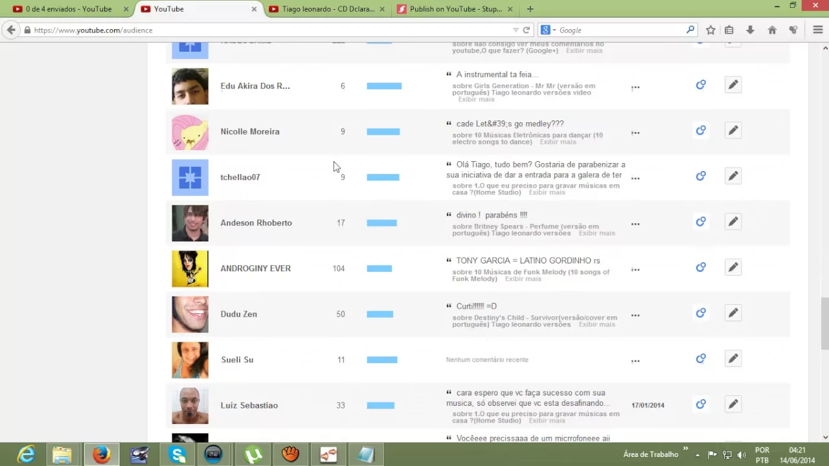Viewport: 829px width, 466px height.
Task: Click the date 17/01/2014 for Luiz Sebastiao
Action: (648, 405)
